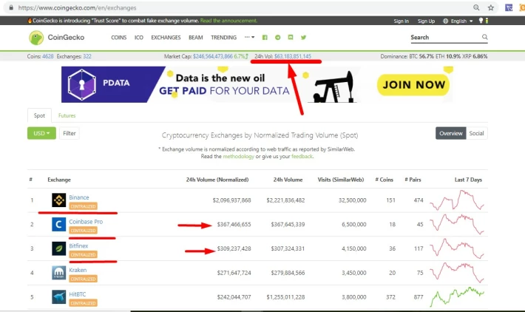Bookmark page with star icon

(490, 7)
